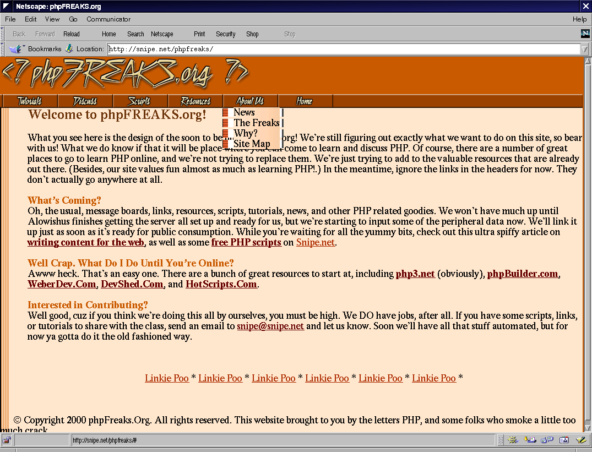Click the Stop toolbar button

click(x=290, y=34)
